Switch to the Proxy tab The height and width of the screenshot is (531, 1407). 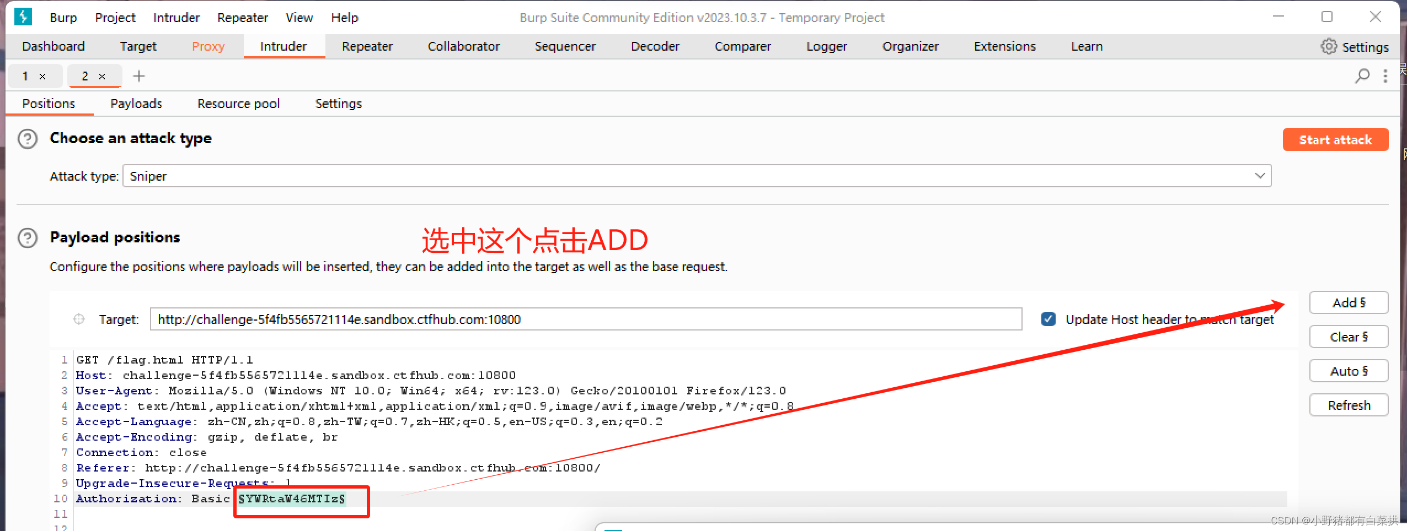pos(208,46)
